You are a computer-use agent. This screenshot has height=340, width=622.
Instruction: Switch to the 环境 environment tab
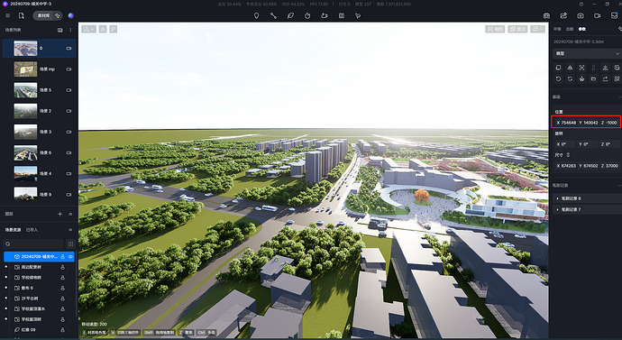(x=557, y=29)
